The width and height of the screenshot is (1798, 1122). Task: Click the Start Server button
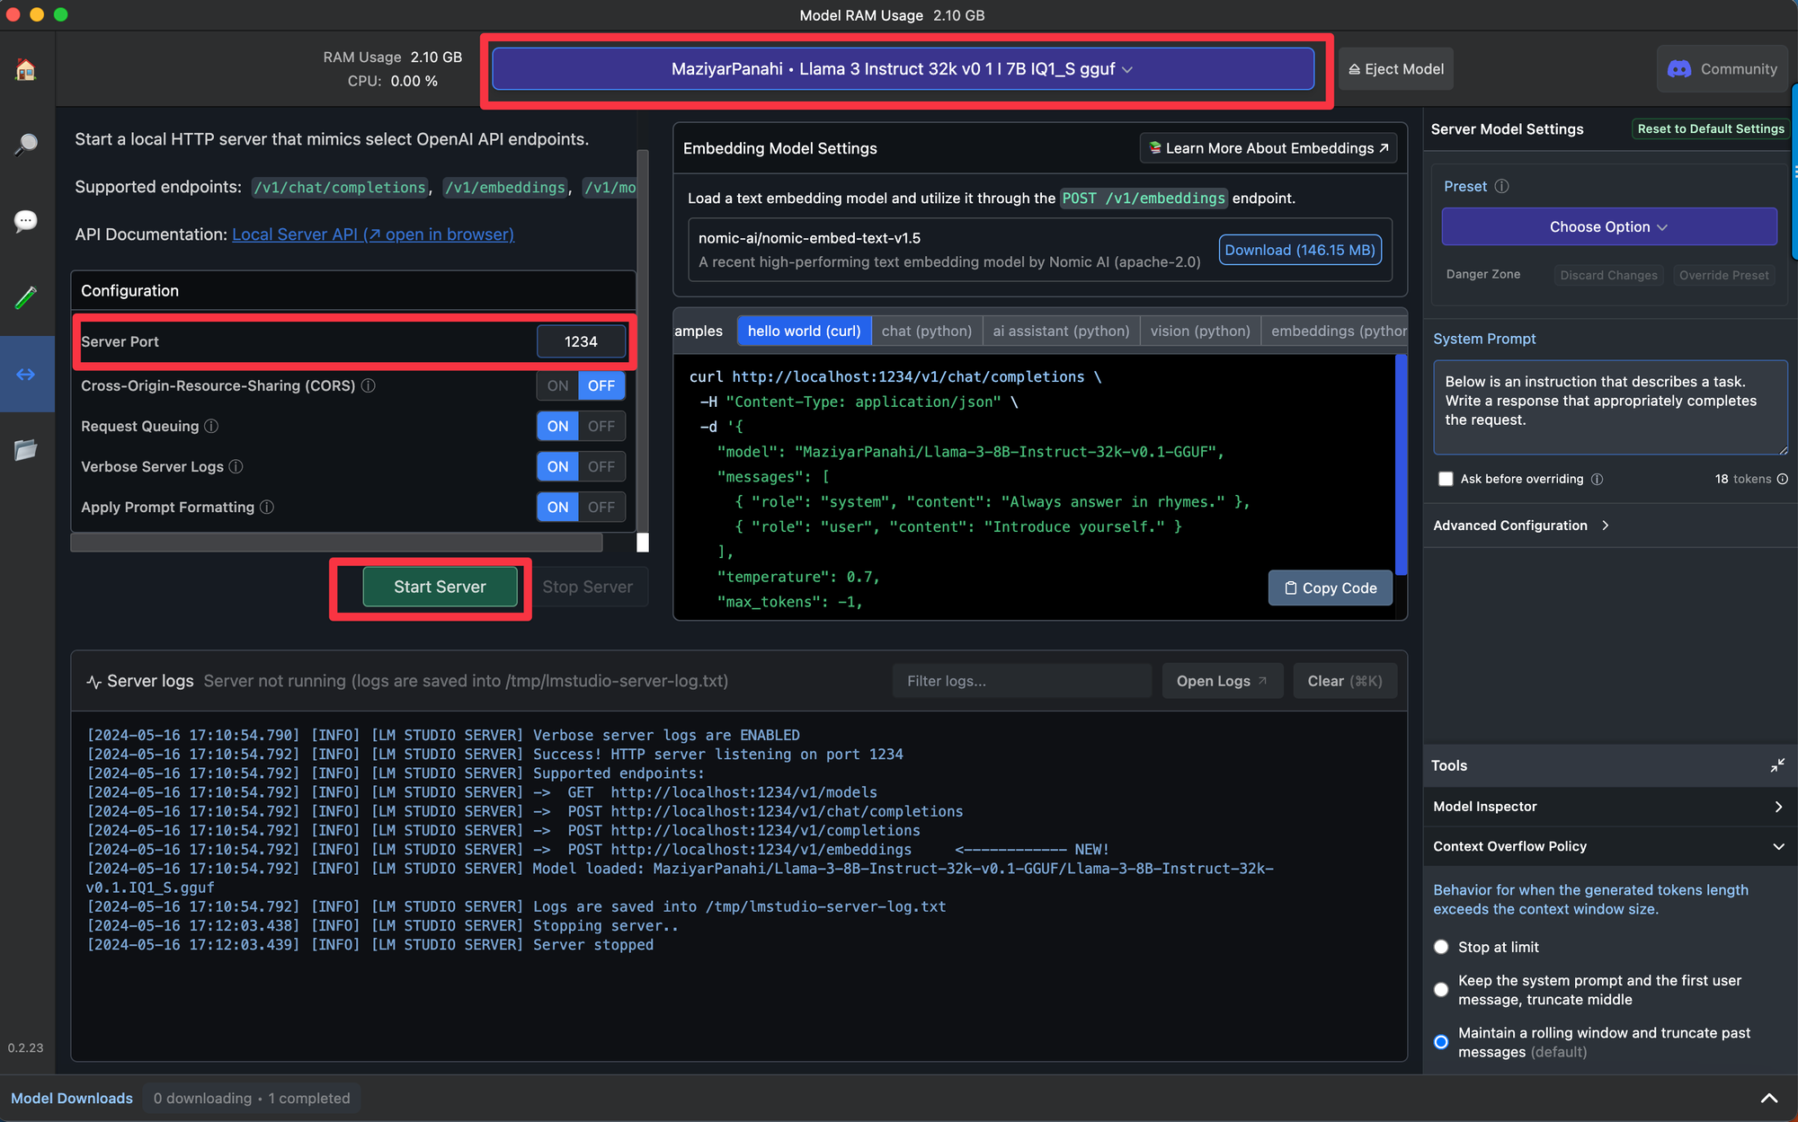pos(440,587)
